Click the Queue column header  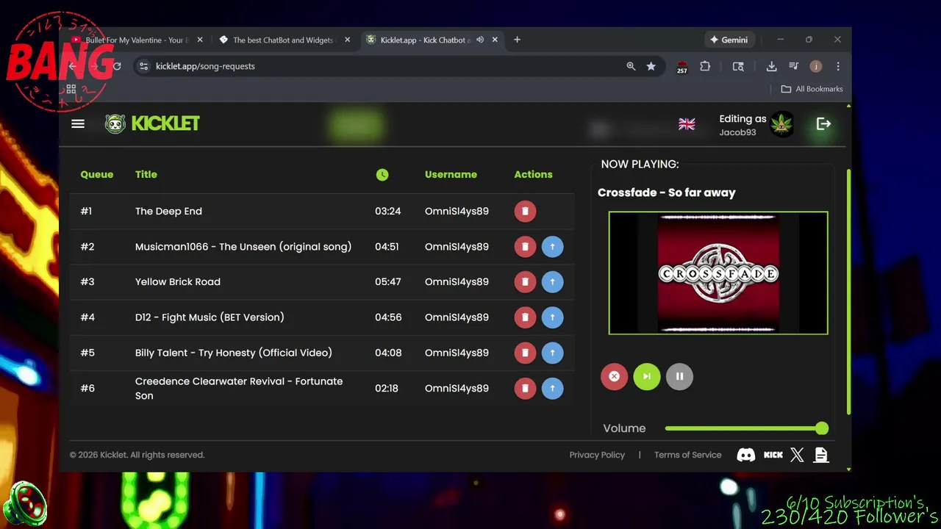pyautogui.click(x=97, y=175)
